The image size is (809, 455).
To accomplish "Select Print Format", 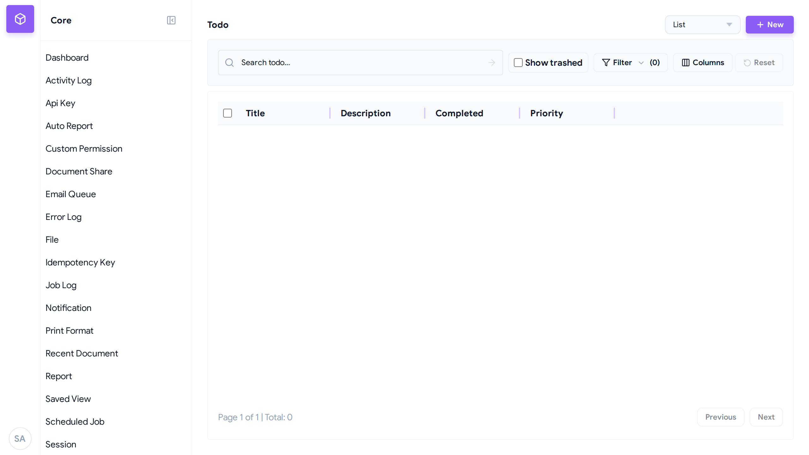I will 70,331.
